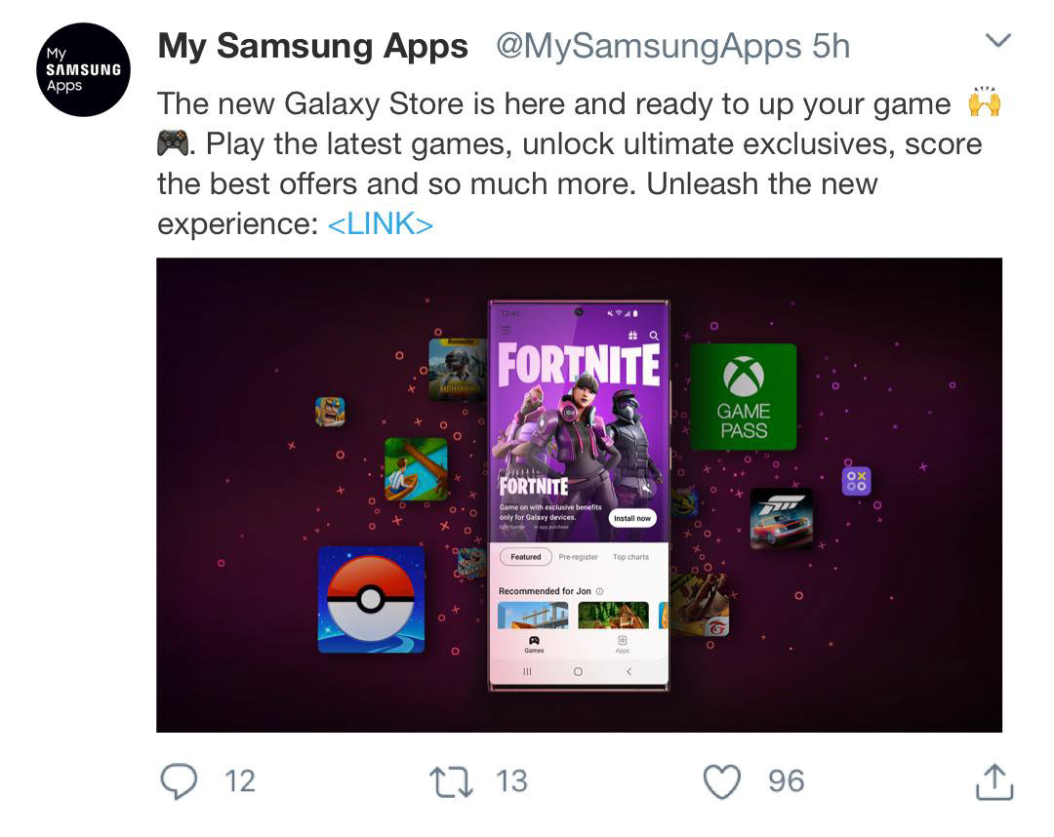
Task: Click the My Samsung Apps profile avatar
Action: pyautogui.click(x=83, y=70)
